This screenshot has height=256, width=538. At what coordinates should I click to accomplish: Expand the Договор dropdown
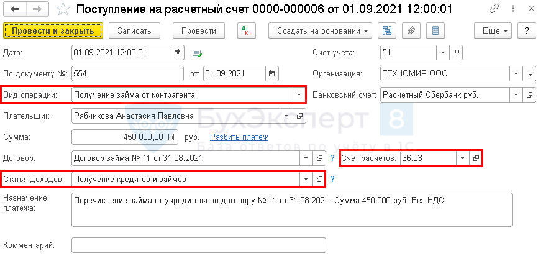point(306,158)
